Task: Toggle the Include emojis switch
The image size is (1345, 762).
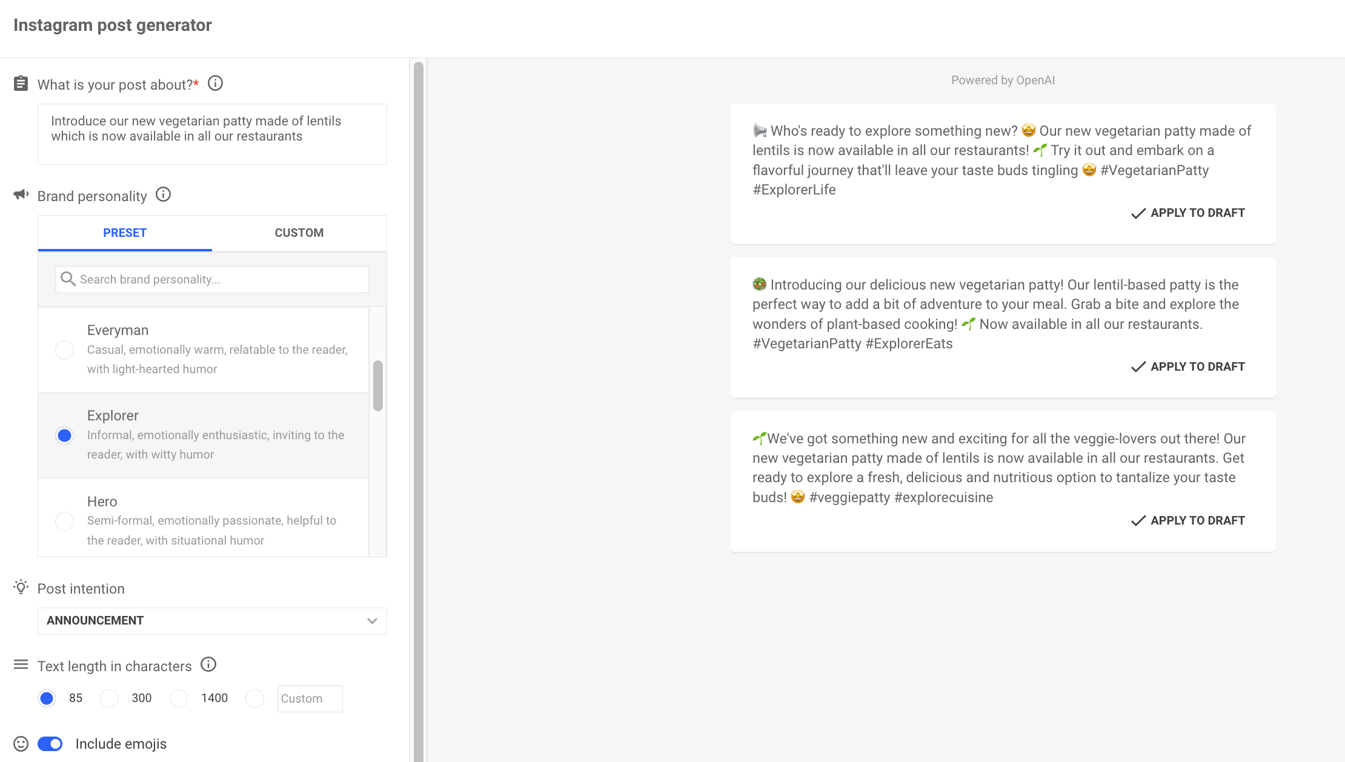Action: [x=49, y=744]
